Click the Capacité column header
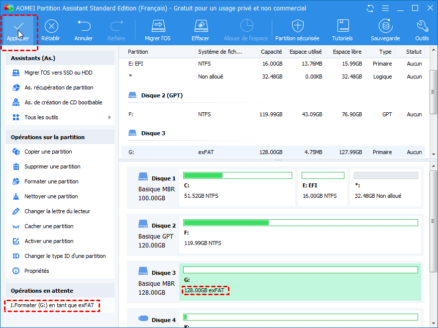This screenshot has width=438, height=328. (271, 52)
